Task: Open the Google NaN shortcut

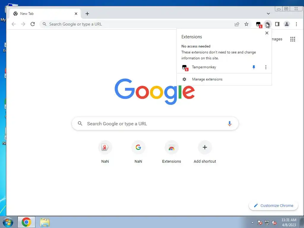Action: click(138, 152)
